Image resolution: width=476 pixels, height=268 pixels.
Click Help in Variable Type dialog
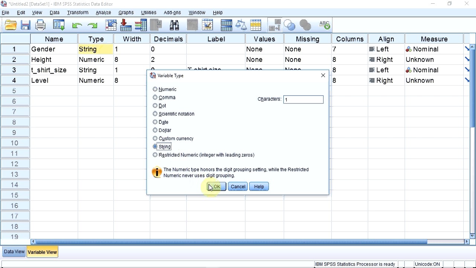pyautogui.click(x=259, y=187)
